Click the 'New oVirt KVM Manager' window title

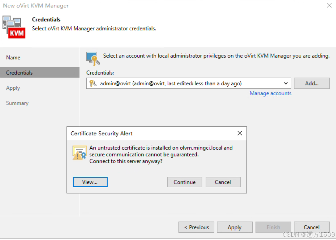[x=36, y=6]
